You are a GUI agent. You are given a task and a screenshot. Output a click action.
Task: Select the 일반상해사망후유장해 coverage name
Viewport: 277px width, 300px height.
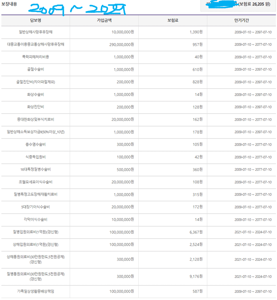click(x=35, y=32)
